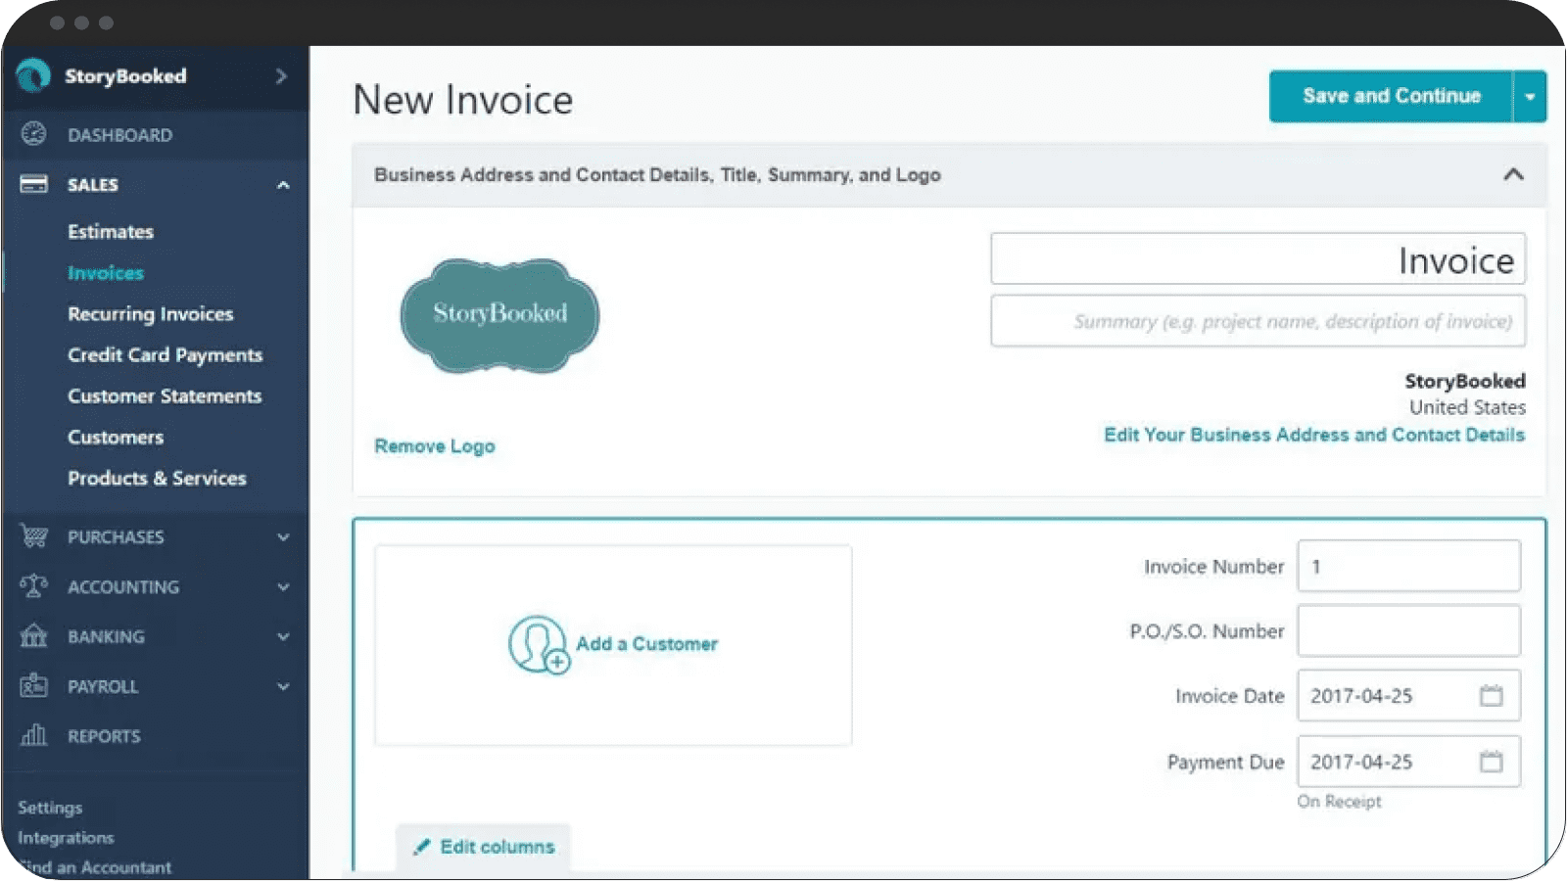This screenshot has height=881, width=1567.
Task: Collapse the Sales menu section
Action: click(283, 185)
